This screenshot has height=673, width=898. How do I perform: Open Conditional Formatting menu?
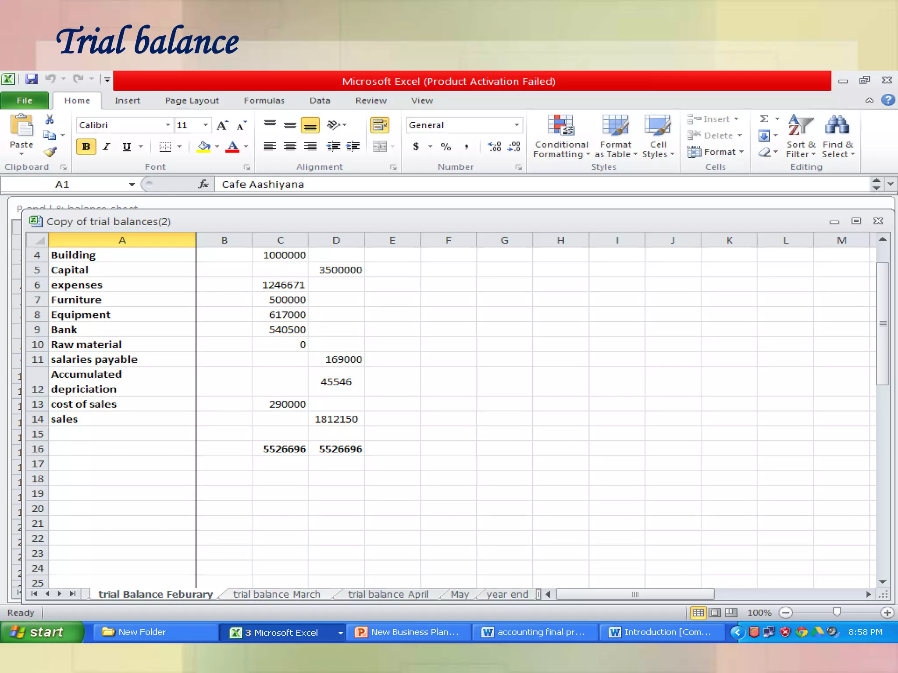(x=561, y=136)
